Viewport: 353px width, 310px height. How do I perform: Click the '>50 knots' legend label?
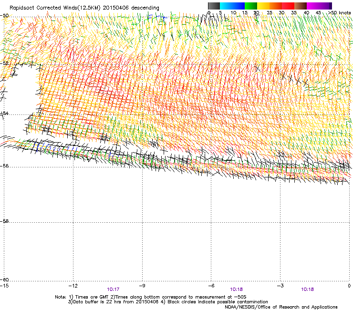coord(339,13)
